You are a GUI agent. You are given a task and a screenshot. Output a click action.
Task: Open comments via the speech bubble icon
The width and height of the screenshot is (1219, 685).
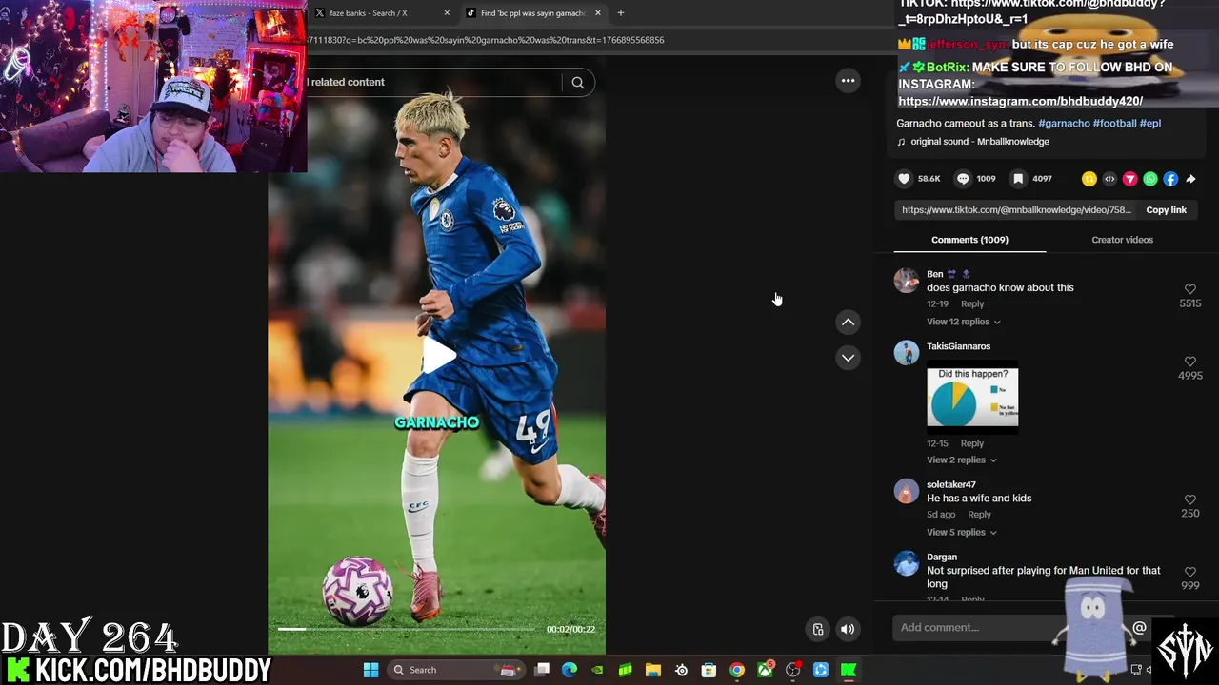tap(963, 179)
